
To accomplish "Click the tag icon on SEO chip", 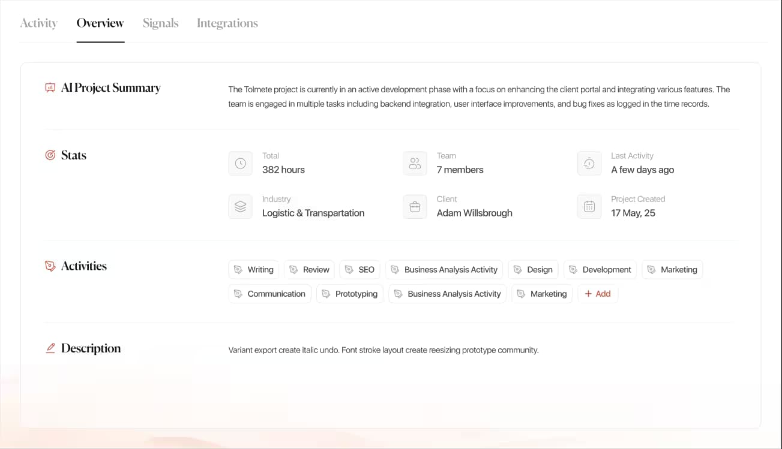I will (349, 270).
